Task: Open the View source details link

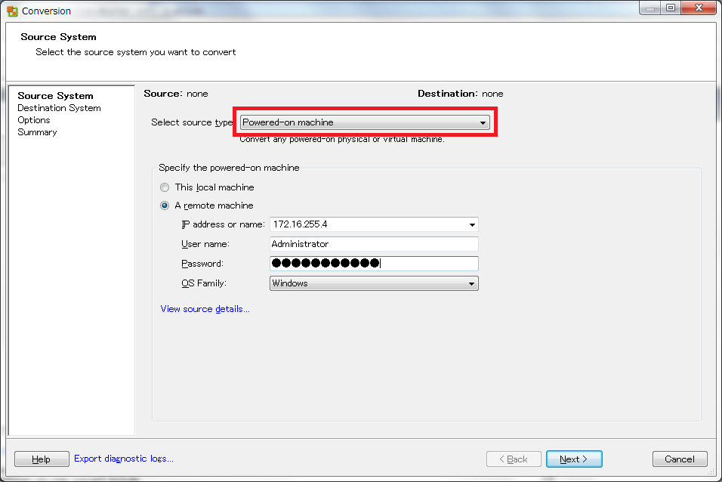Action: [205, 309]
